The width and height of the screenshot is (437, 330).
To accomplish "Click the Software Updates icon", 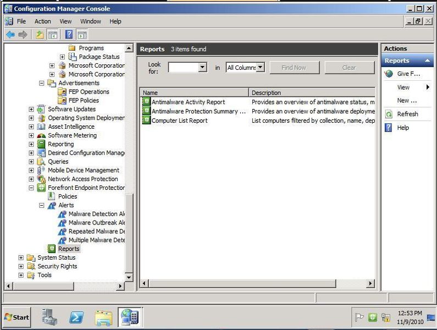I will [x=41, y=109].
